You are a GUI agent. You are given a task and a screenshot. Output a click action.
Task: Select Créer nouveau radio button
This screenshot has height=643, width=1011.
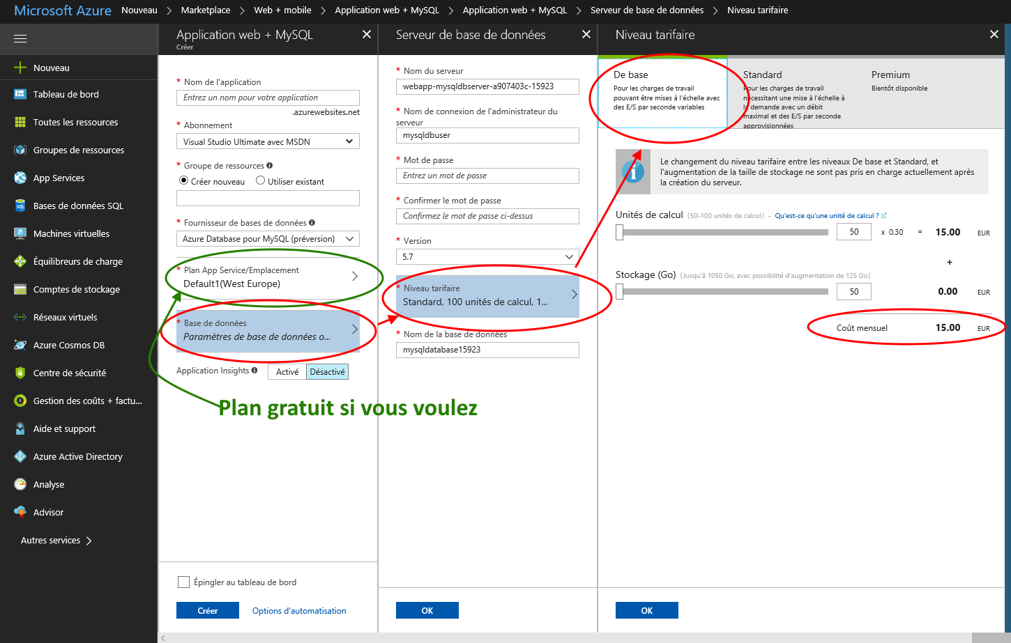pos(184,180)
